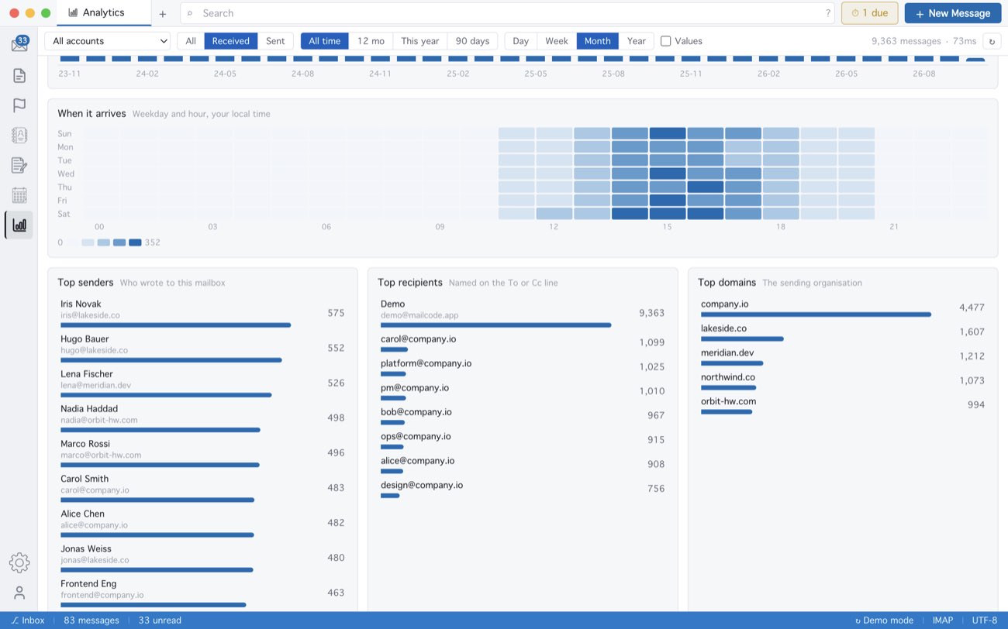Click IMAP in the status bar
The height and width of the screenshot is (629, 1008).
pyautogui.click(x=943, y=620)
